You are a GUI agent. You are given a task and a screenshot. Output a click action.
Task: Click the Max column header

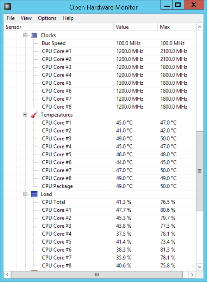pos(177,27)
